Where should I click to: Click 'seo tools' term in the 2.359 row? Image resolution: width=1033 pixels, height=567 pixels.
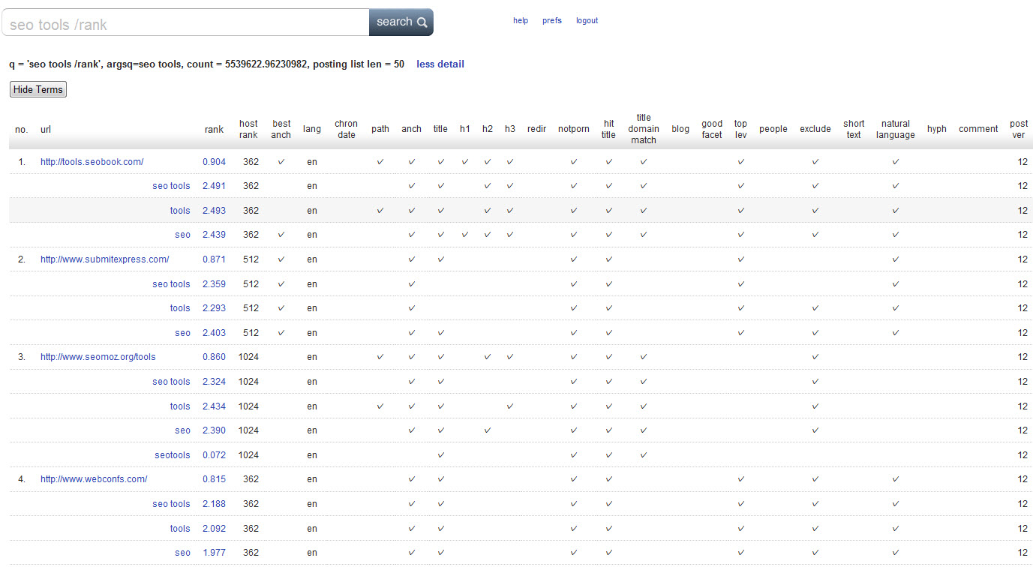[x=171, y=284]
